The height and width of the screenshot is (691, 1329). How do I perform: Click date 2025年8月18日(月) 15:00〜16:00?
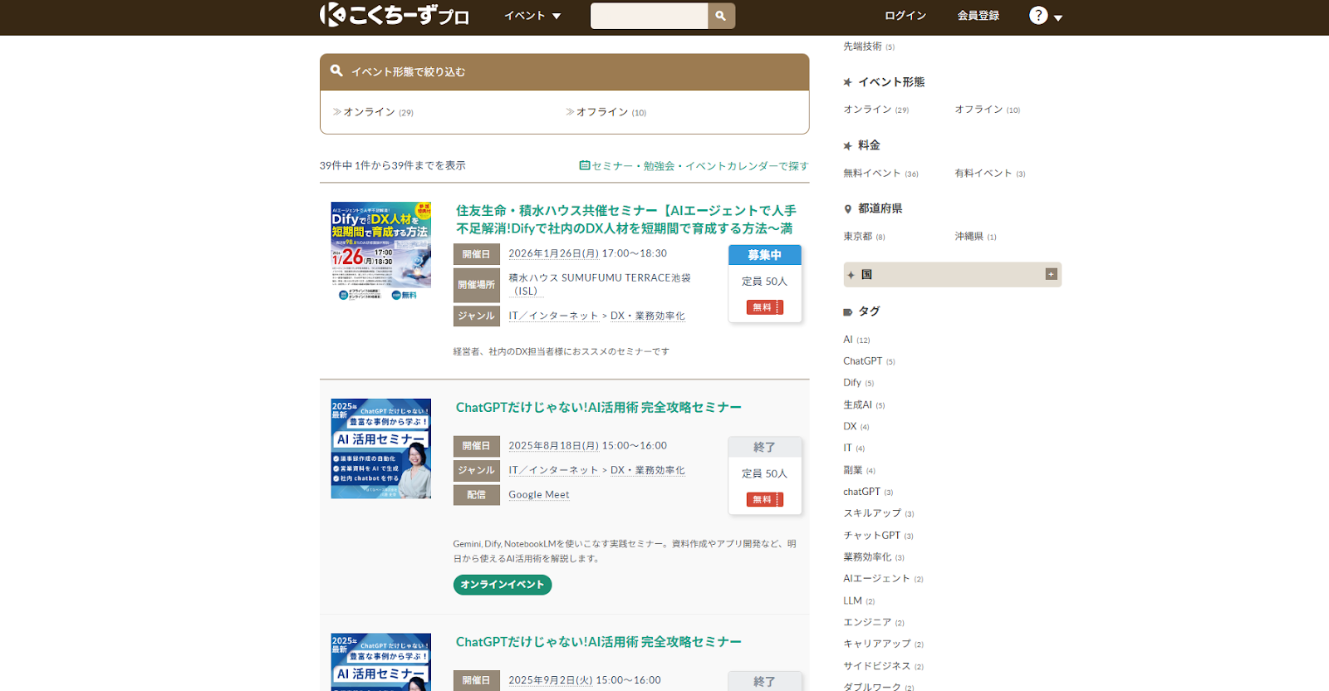[x=588, y=446]
